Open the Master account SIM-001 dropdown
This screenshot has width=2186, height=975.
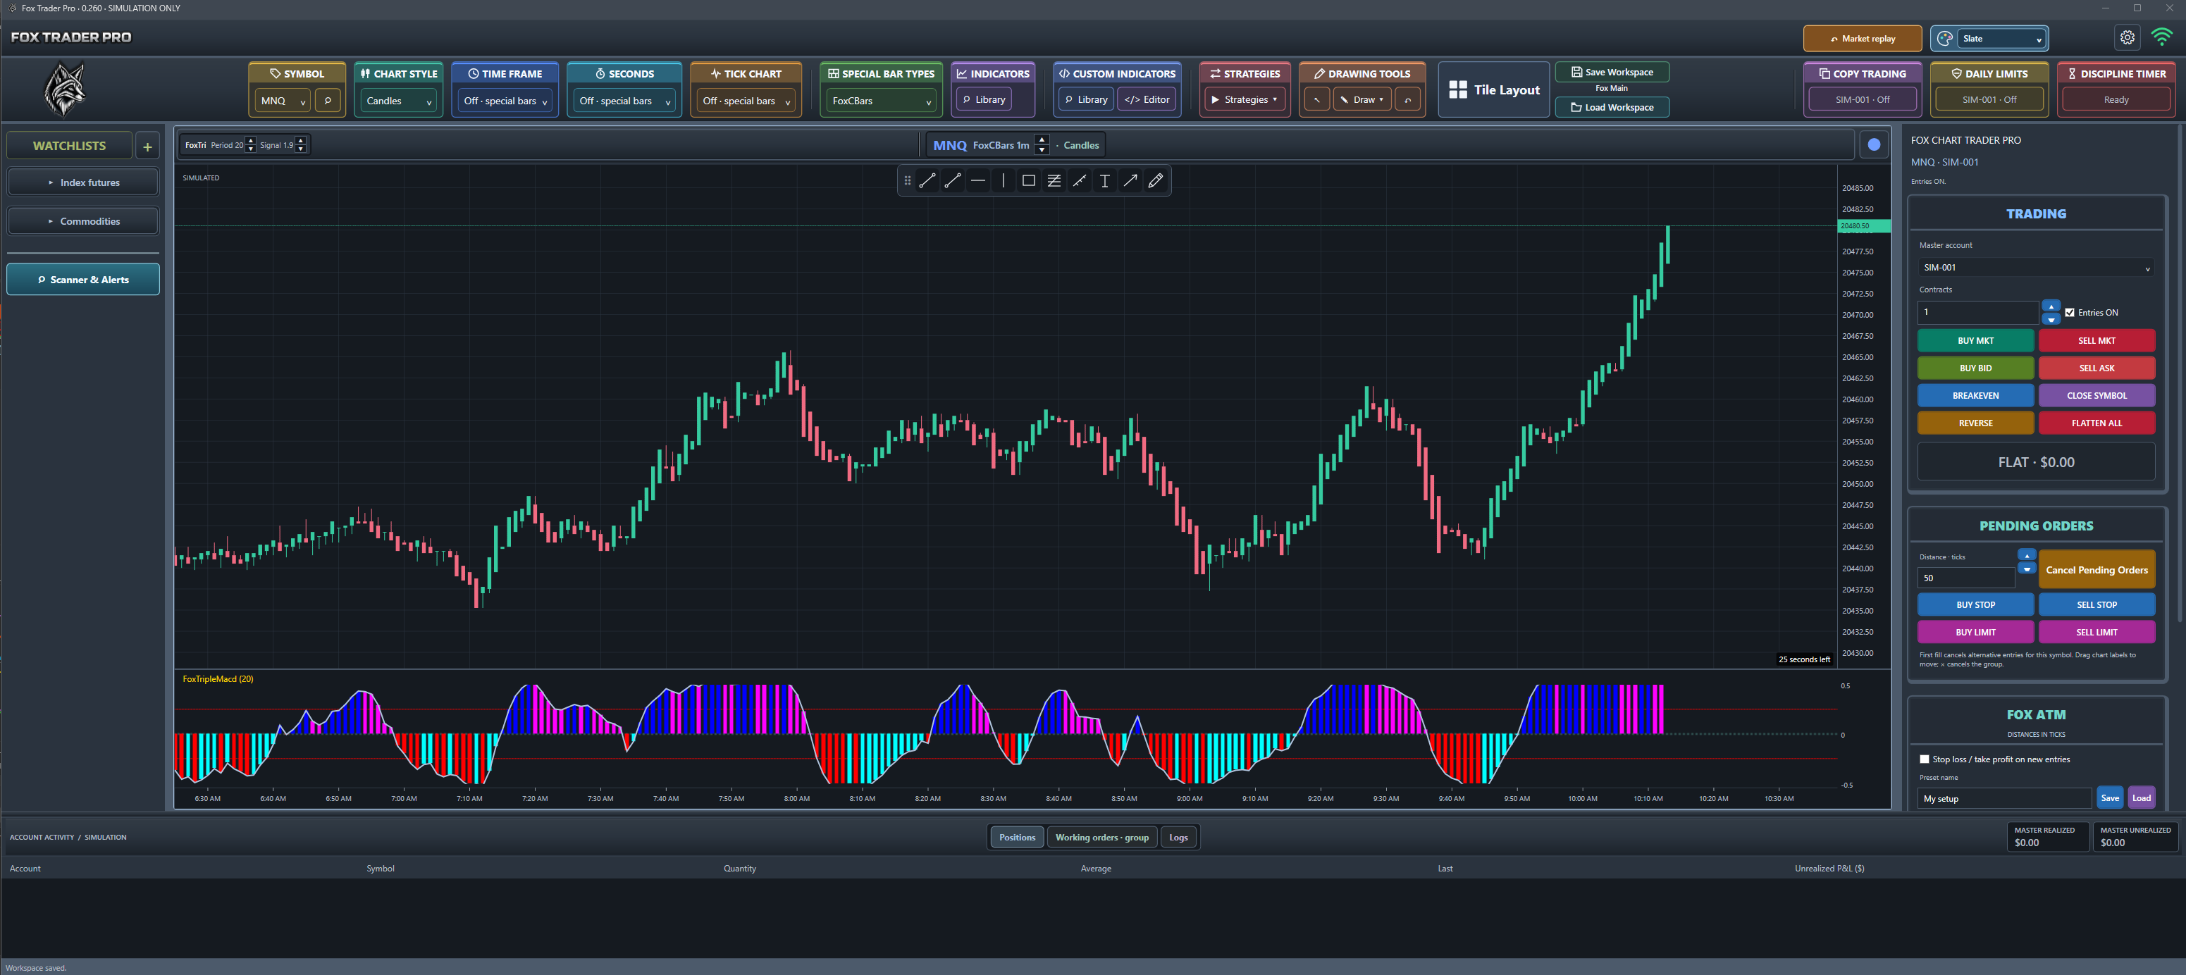tap(2035, 267)
